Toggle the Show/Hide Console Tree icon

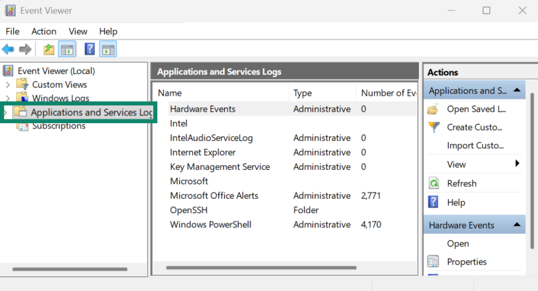click(x=67, y=49)
